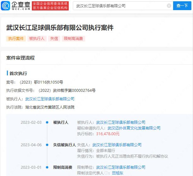The image size is (193, 176).
Task: Select the 限制高消费 tag
Action: click(x=73, y=39)
